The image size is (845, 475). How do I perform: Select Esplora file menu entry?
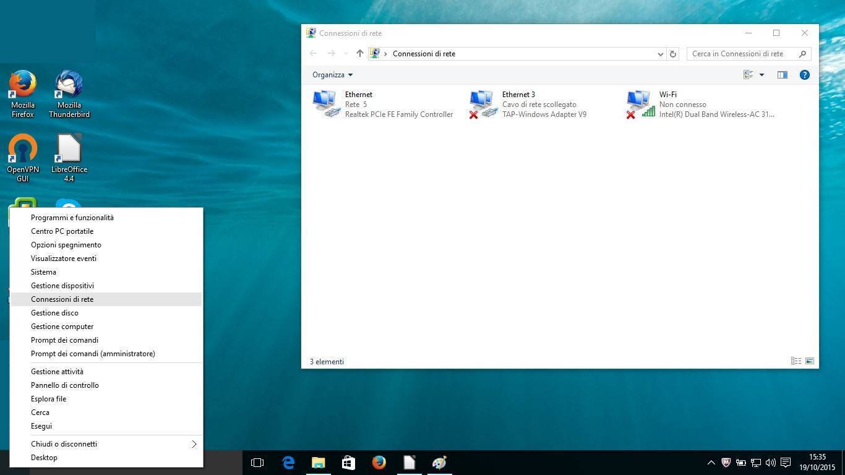[106, 399]
